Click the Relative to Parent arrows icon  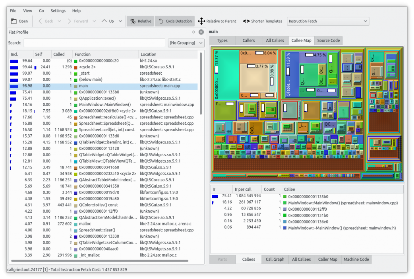(201, 21)
